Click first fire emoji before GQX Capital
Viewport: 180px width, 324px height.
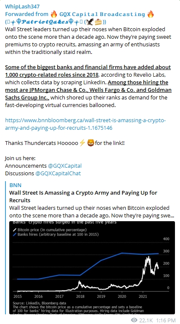(x=53, y=14)
